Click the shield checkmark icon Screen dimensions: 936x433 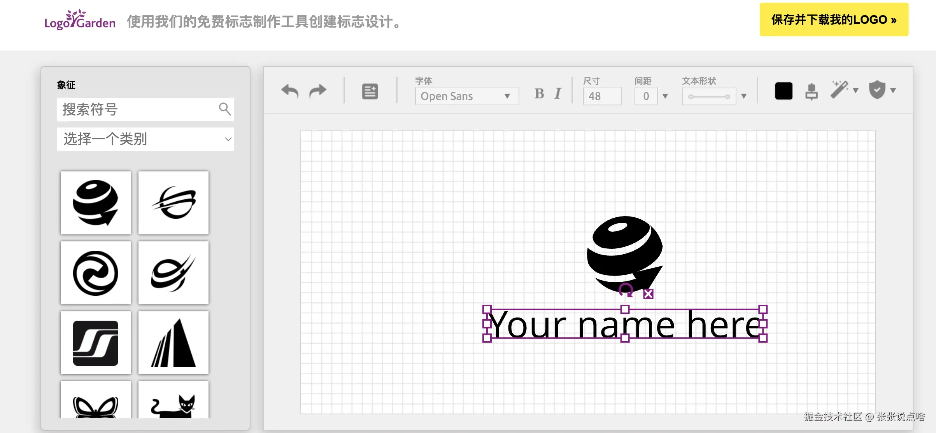click(x=877, y=90)
